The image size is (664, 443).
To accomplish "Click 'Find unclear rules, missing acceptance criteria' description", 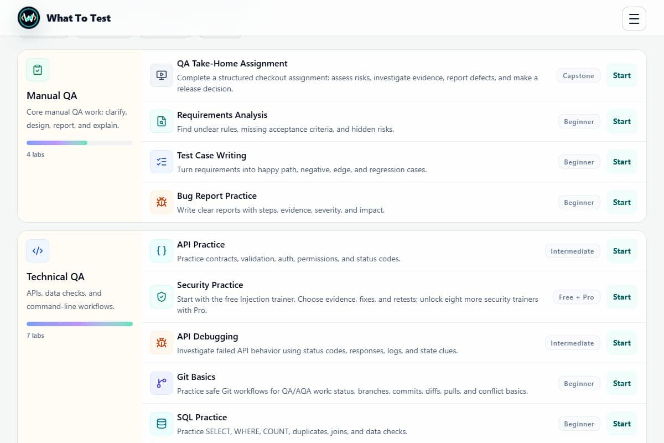I will click(x=286, y=130).
